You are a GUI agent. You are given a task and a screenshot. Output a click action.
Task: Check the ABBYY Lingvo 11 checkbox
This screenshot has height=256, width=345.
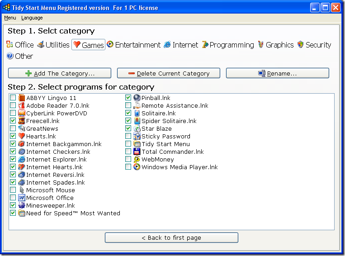(13, 98)
